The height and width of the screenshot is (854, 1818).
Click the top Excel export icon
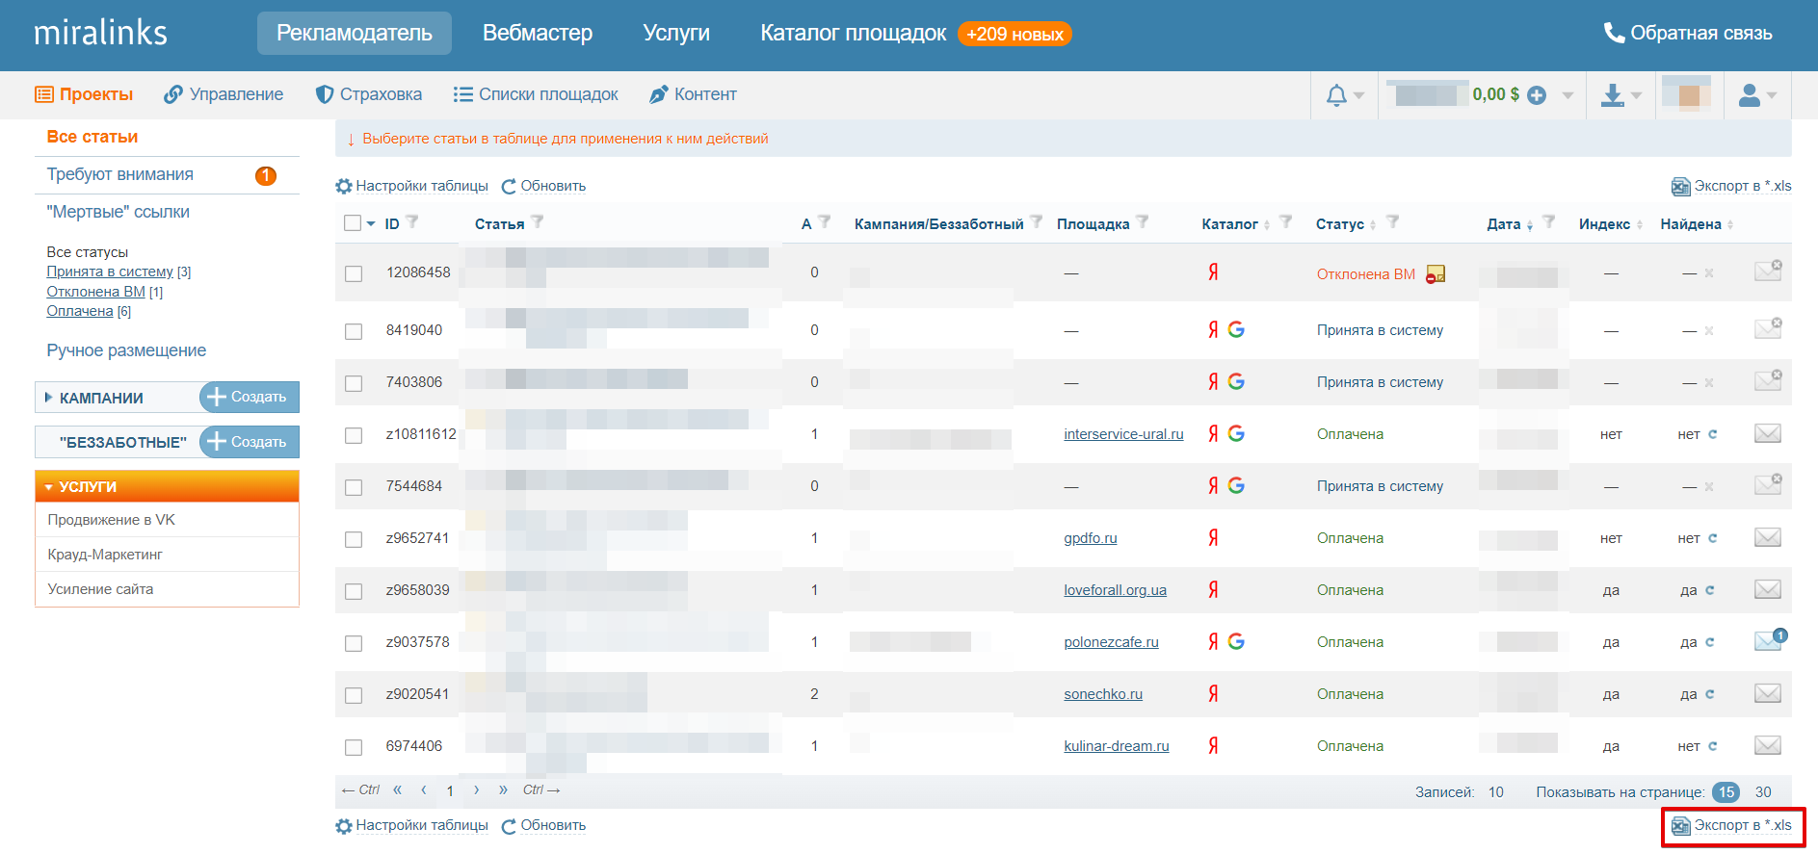[1680, 187]
